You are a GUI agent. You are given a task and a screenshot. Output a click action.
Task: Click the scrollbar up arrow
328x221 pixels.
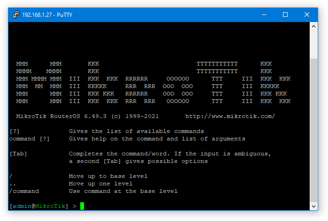point(313,26)
